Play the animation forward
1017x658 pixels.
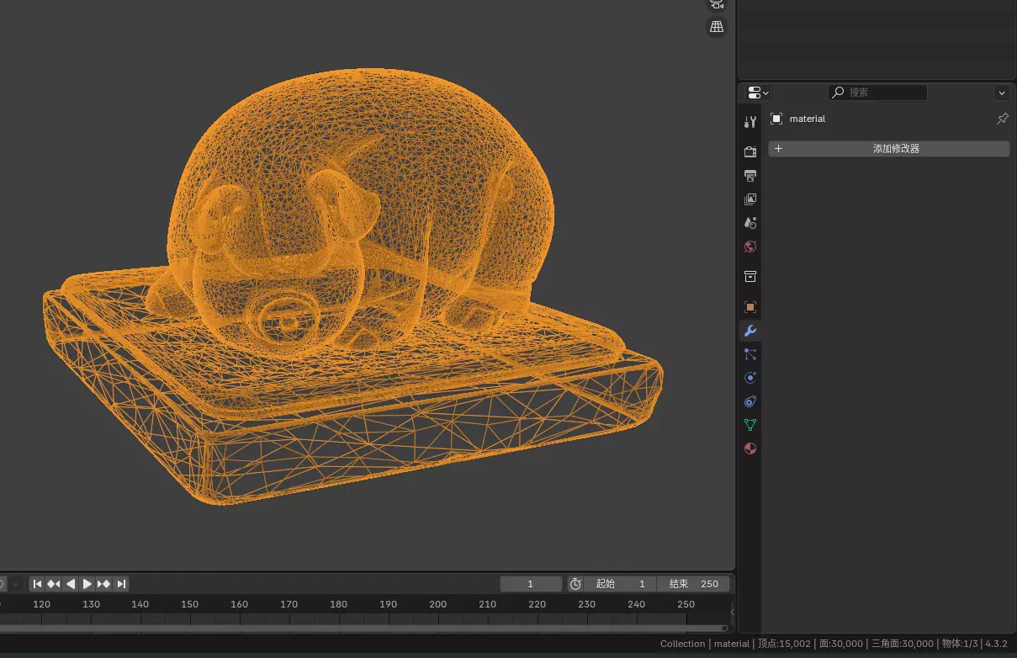[x=87, y=584]
